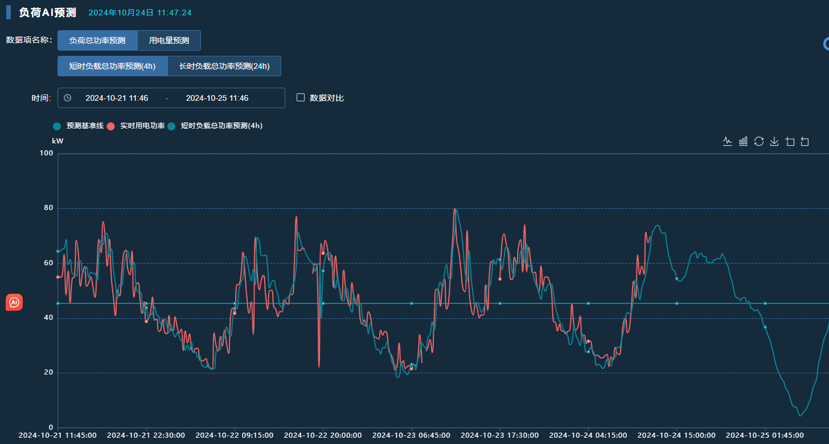Toggle 实时用电功率 legend series
829x444 pixels.
pos(136,126)
